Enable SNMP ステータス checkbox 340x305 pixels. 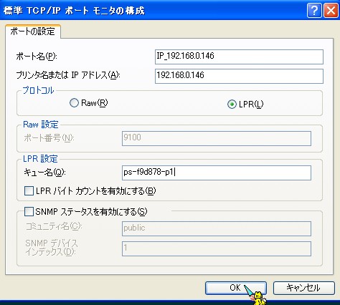coord(29,211)
